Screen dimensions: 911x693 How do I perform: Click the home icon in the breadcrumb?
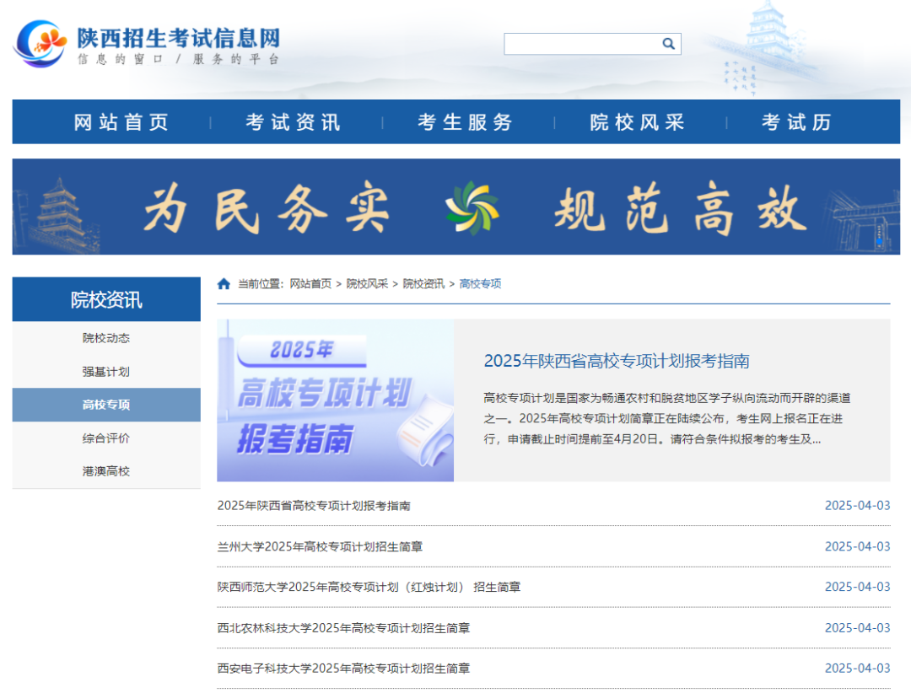click(x=223, y=283)
